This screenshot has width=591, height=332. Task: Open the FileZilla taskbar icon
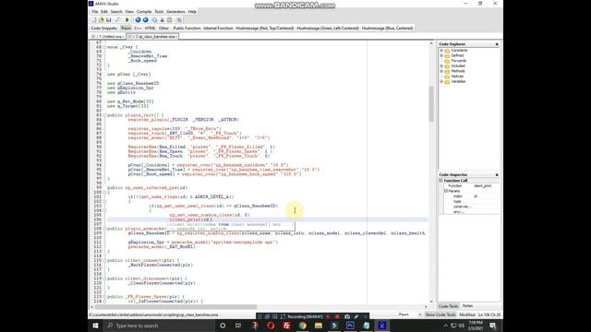tap(286, 326)
